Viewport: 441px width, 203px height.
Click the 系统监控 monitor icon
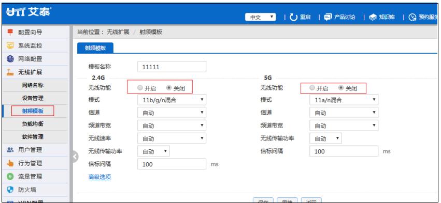pyautogui.click(x=10, y=45)
